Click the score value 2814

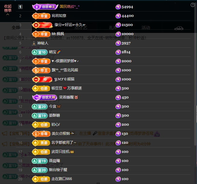click(126, 52)
